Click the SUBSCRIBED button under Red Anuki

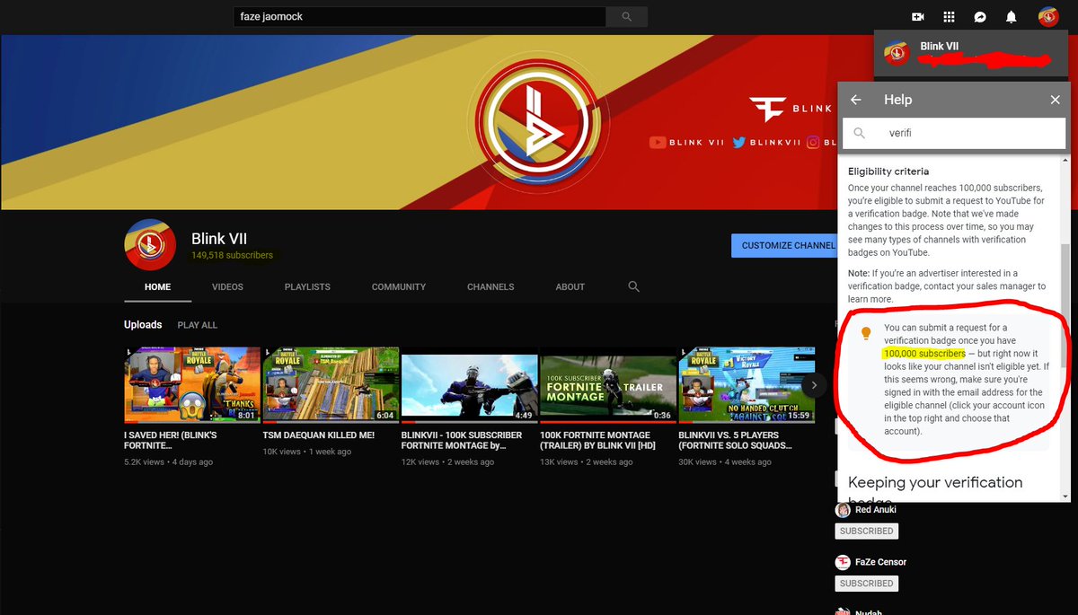point(866,532)
